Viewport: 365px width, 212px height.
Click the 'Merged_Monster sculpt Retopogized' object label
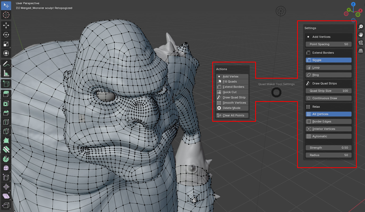point(44,8)
